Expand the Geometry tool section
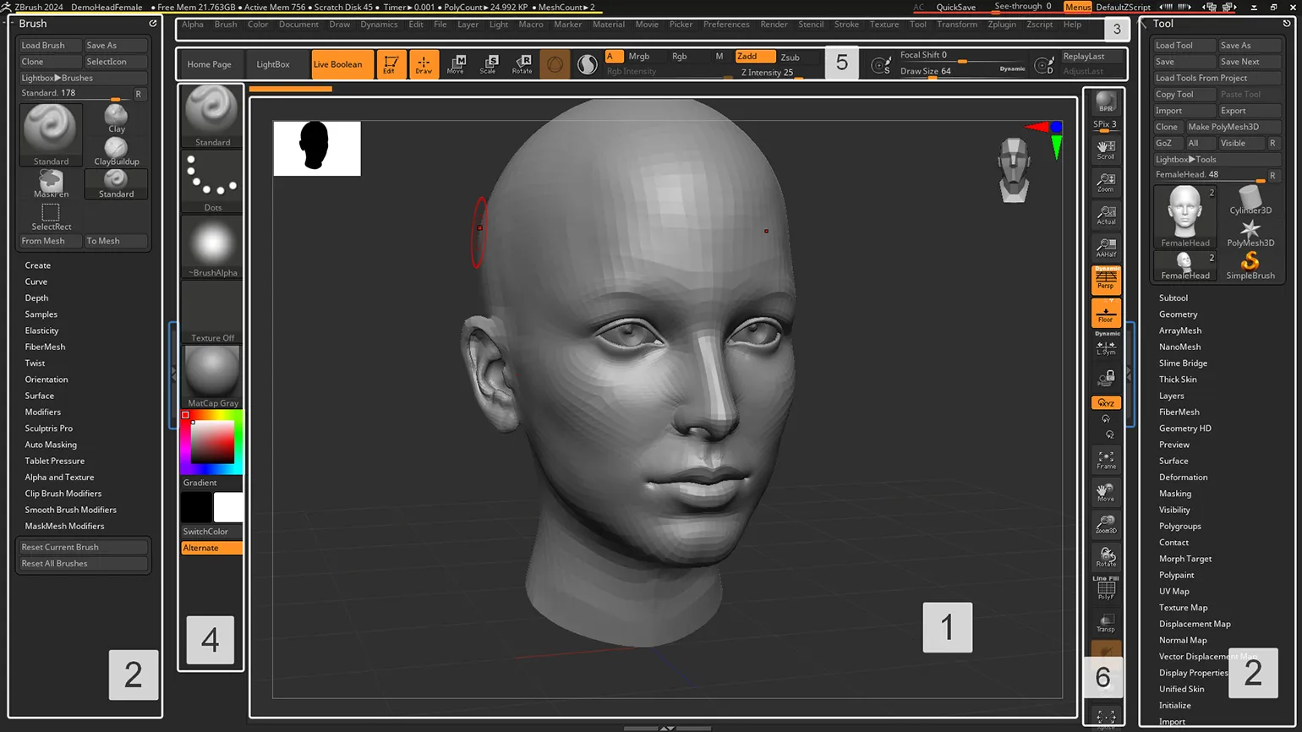The width and height of the screenshot is (1302, 732). tap(1178, 314)
